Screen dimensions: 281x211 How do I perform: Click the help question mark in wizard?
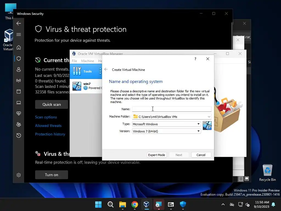click(x=195, y=59)
